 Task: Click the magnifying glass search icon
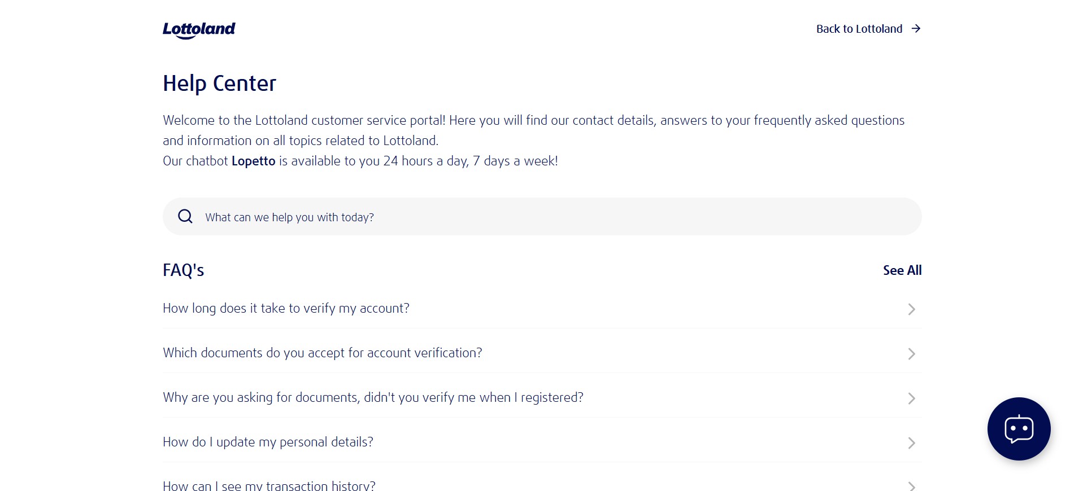coord(185,216)
